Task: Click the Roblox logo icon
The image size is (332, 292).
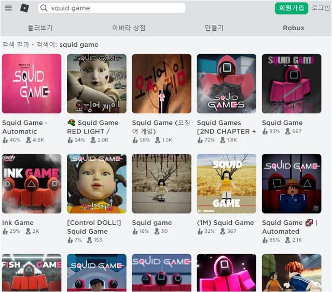Action: 24,8
